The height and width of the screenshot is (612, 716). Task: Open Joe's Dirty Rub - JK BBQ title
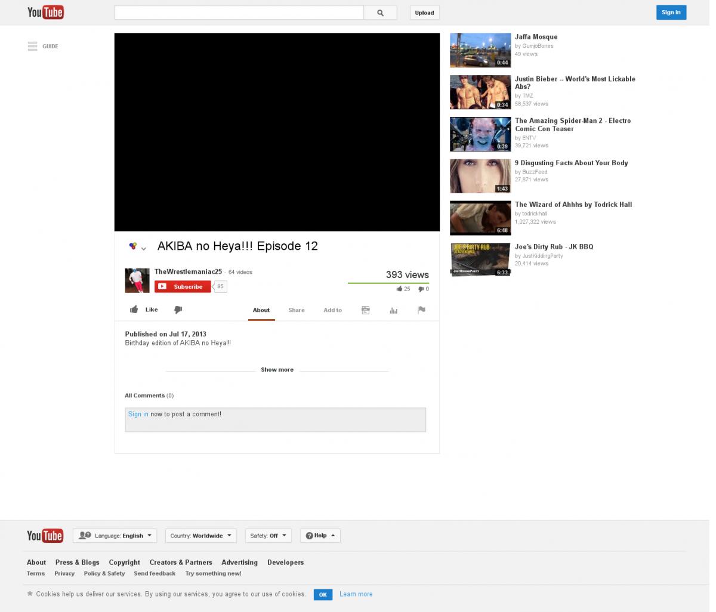[554, 247]
